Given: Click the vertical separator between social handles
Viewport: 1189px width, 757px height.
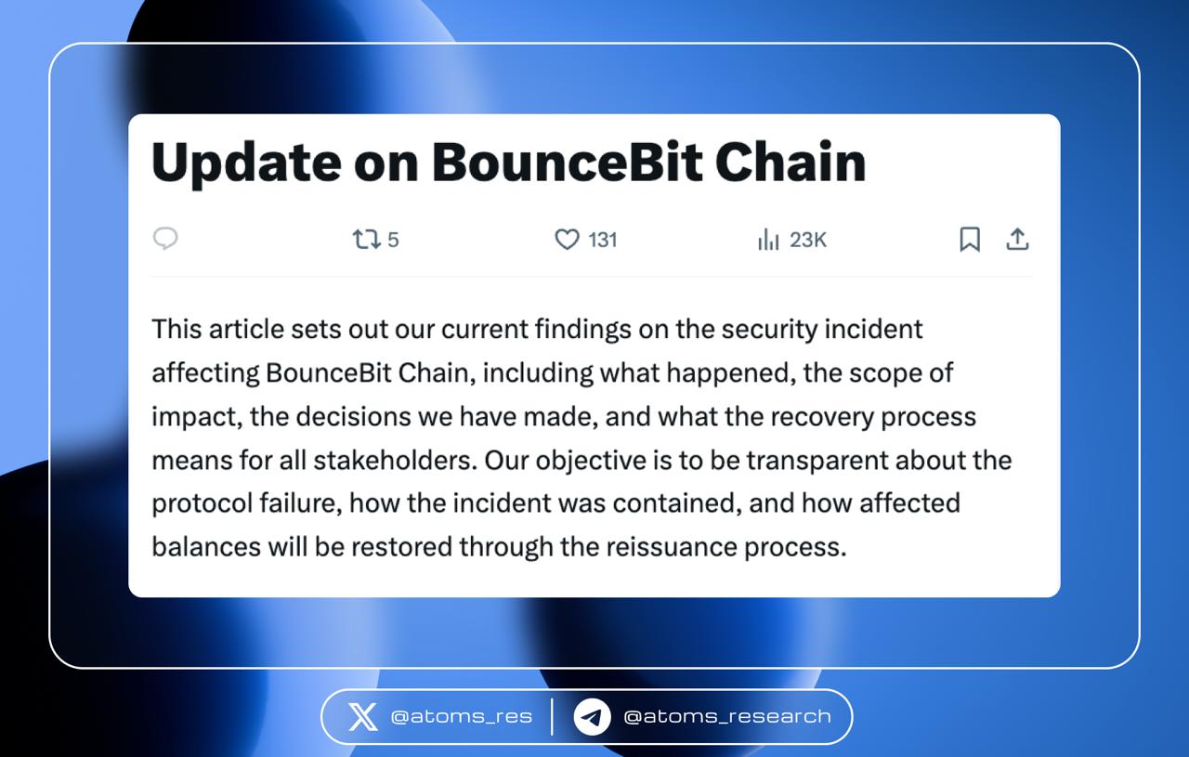Looking at the screenshot, I should (552, 716).
